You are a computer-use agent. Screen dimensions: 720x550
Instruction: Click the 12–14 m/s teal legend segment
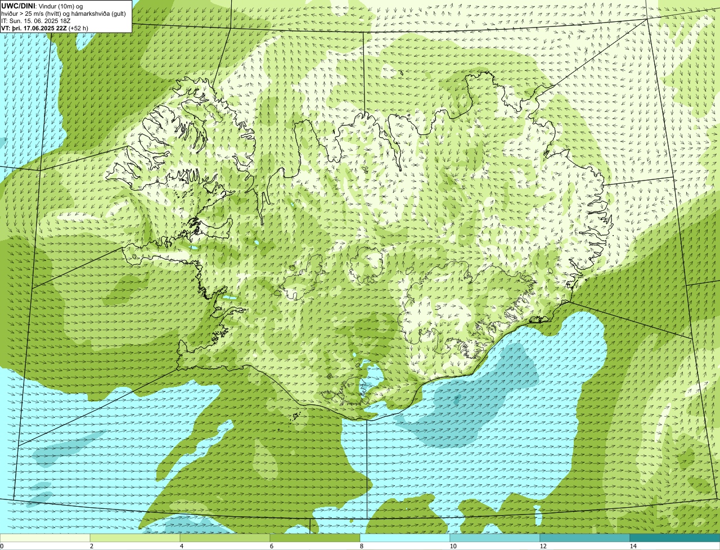585,538
